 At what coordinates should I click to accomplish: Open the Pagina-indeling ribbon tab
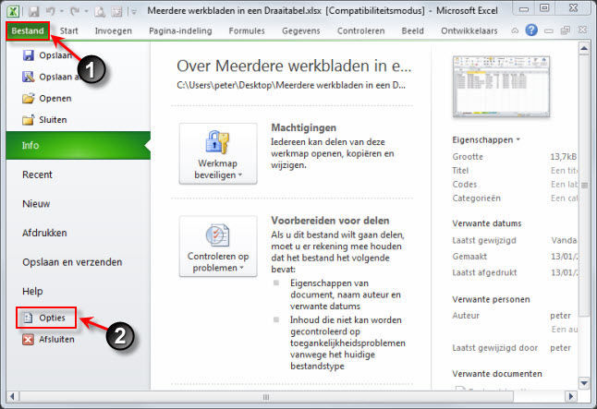click(x=180, y=30)
